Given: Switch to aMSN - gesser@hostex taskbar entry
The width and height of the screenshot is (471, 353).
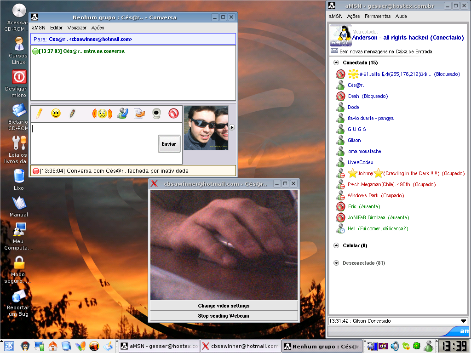Looking at the screenshot, I should pyautogui.click(x=160, y=346).
